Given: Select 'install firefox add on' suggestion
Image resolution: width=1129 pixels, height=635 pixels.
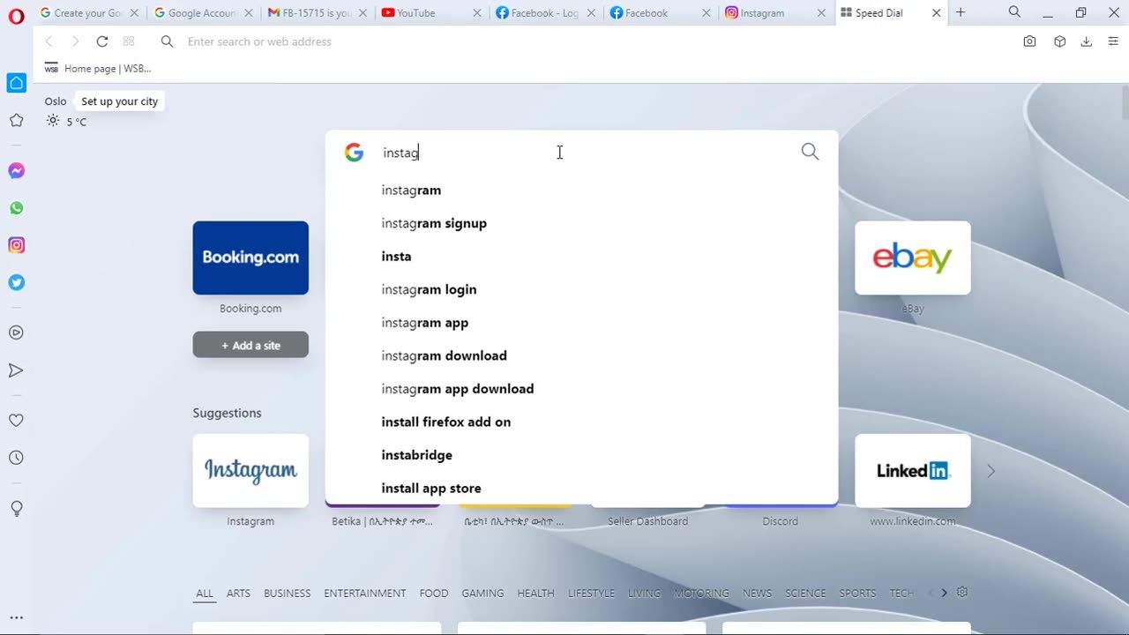Looking at the screenshot, I should [581, 422].
